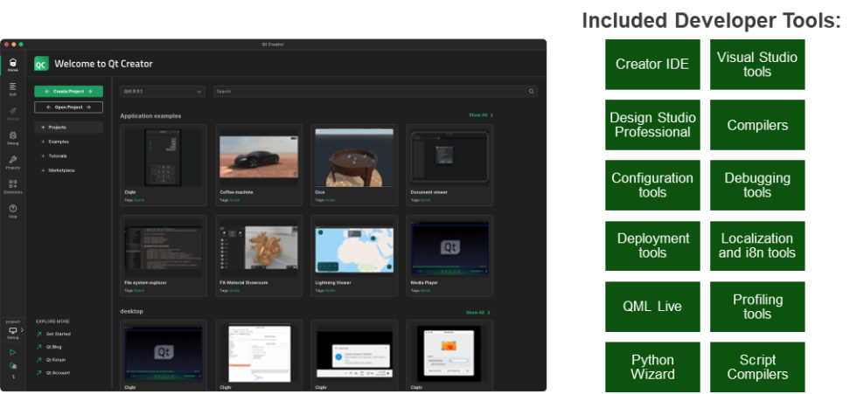Click the Localization and i8n tools box

(x=757, y=245)
